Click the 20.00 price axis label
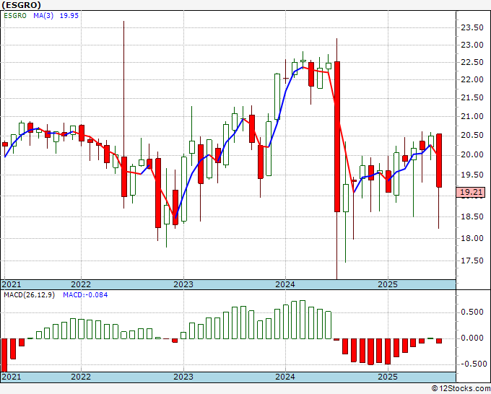 coord(472,154)
